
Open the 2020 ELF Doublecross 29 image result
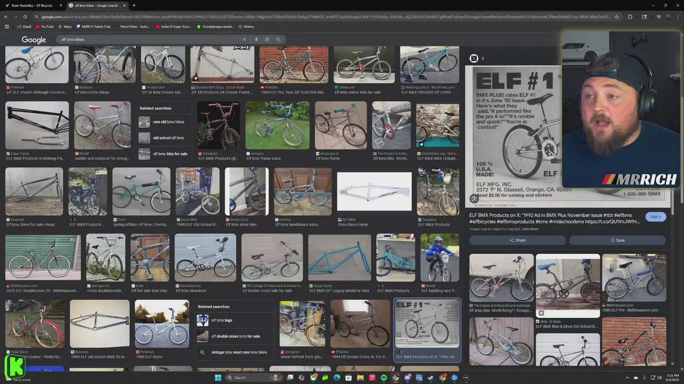coord(43,258)
